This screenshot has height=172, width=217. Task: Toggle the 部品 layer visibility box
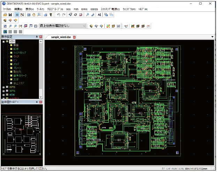click(x=11, y=45)
